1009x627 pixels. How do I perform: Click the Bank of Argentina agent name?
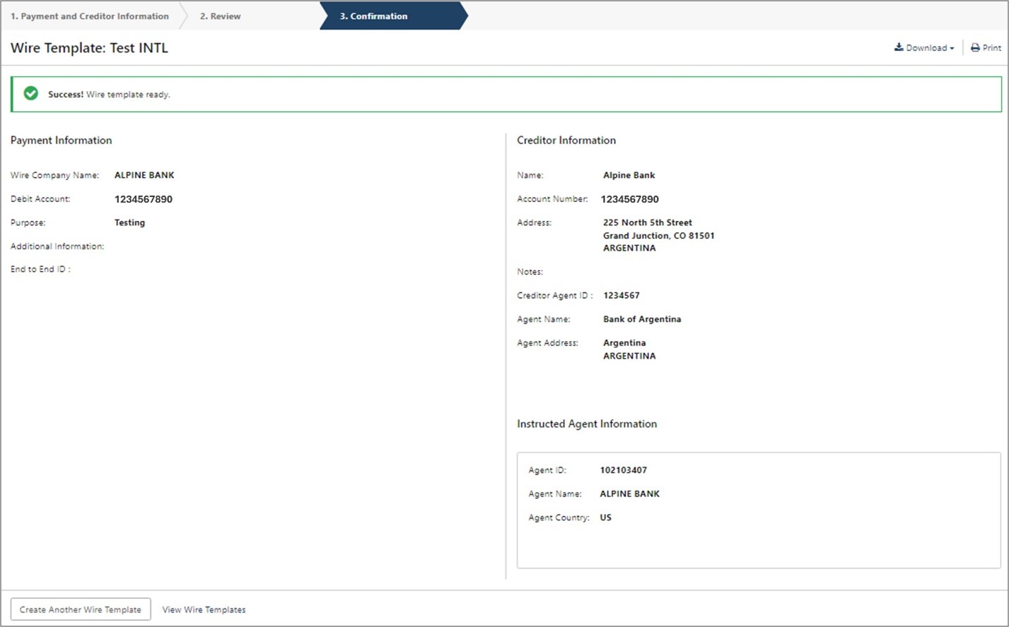641,319
